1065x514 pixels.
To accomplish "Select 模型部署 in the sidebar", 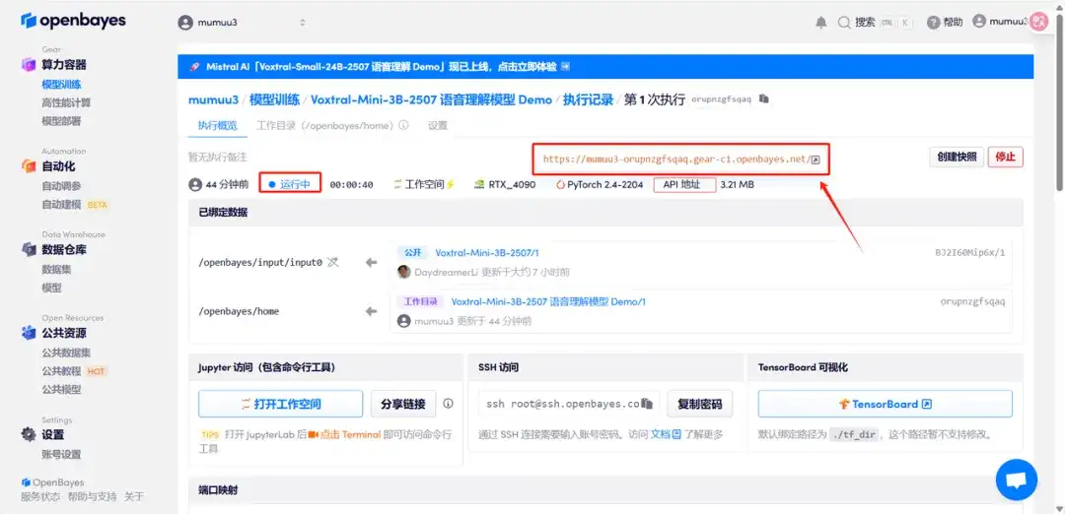I will click(x=62, y=121).
